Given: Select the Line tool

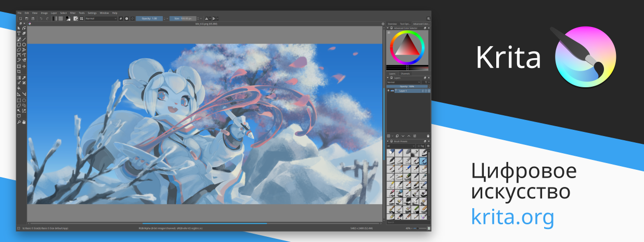Looking at the screenshot, I should (x=24, y=39).
